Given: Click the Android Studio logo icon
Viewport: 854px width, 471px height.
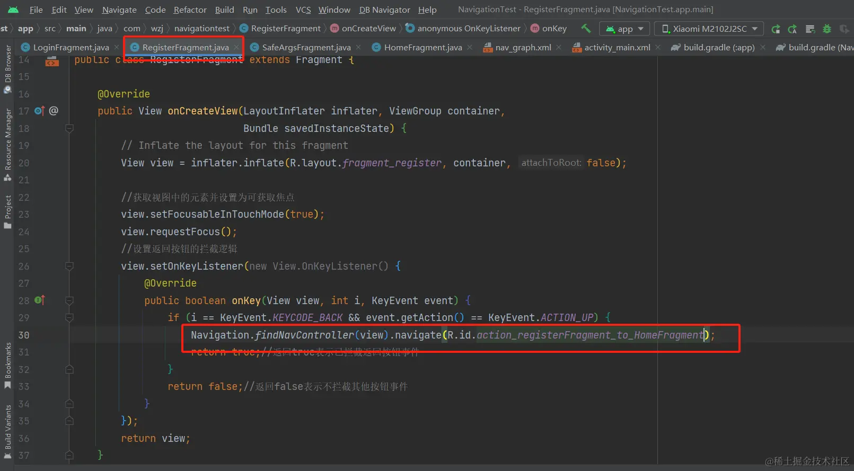Looking at the screenshot, I should click(x=13, y=10).
